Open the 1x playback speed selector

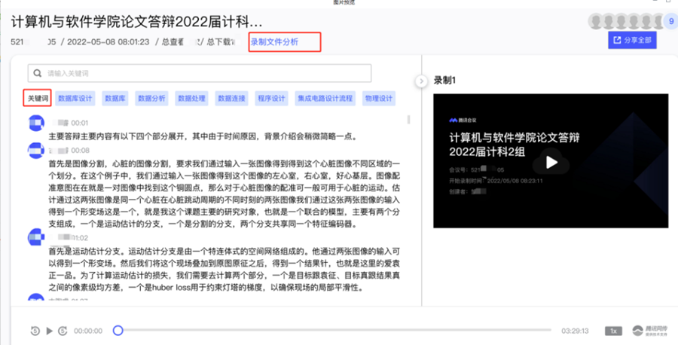point(614,331)
